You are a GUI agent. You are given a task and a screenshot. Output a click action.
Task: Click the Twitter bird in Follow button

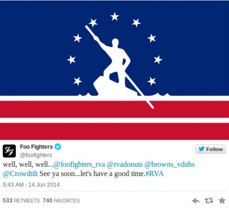pos(201,149)
